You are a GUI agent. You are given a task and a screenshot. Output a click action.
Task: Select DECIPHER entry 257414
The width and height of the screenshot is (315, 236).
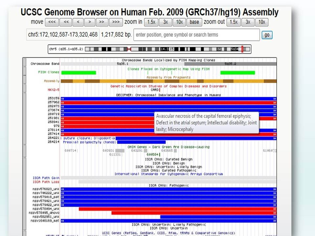[169, 134]
